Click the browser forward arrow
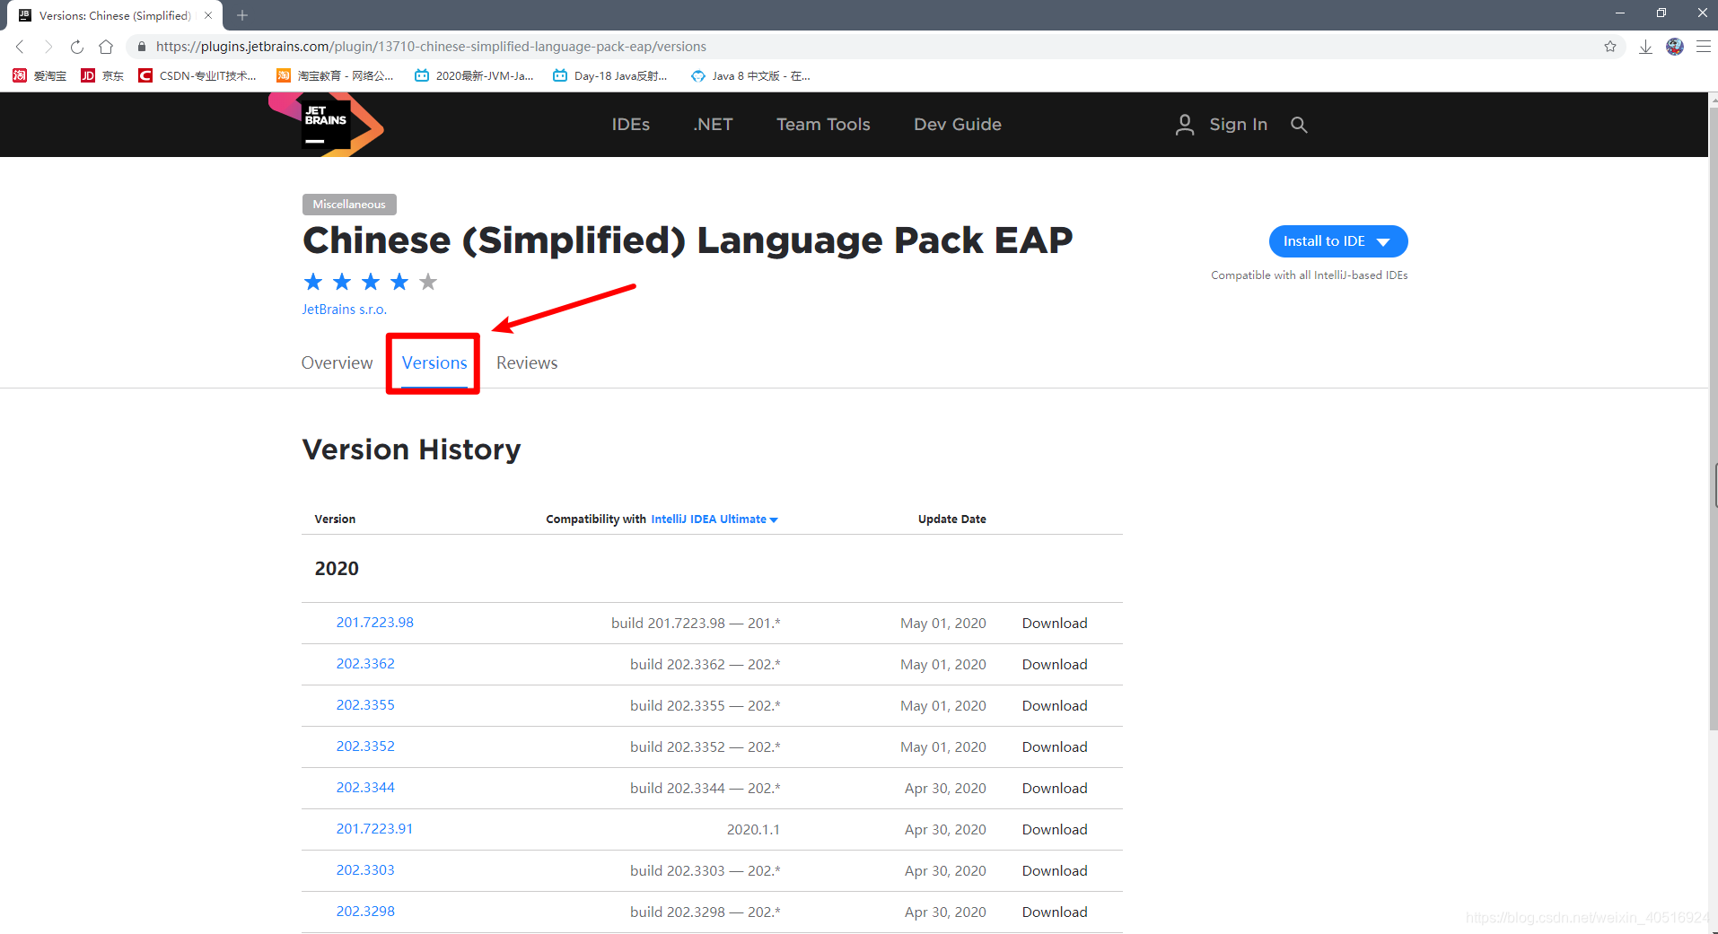This screenshot has height=934, width=1718. click(x=48, y=47)
